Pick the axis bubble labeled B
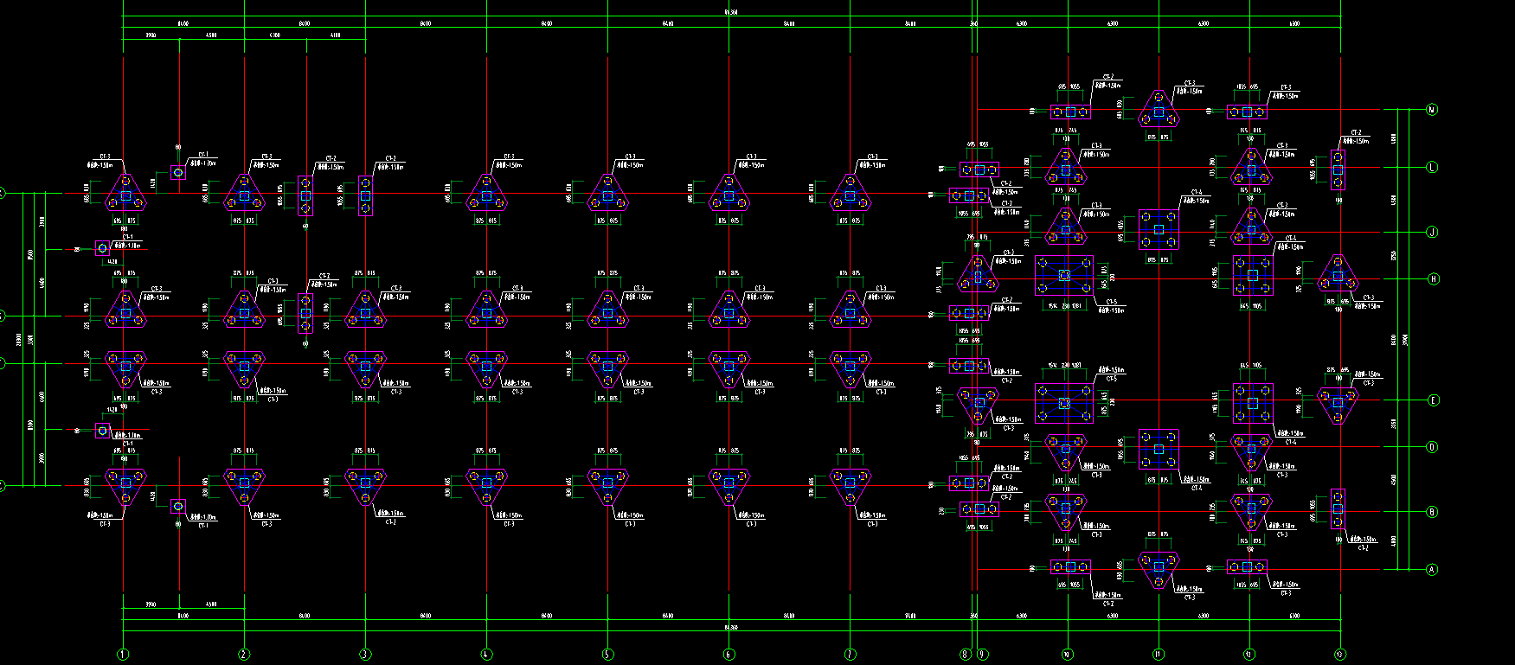 pos(1432,512)
